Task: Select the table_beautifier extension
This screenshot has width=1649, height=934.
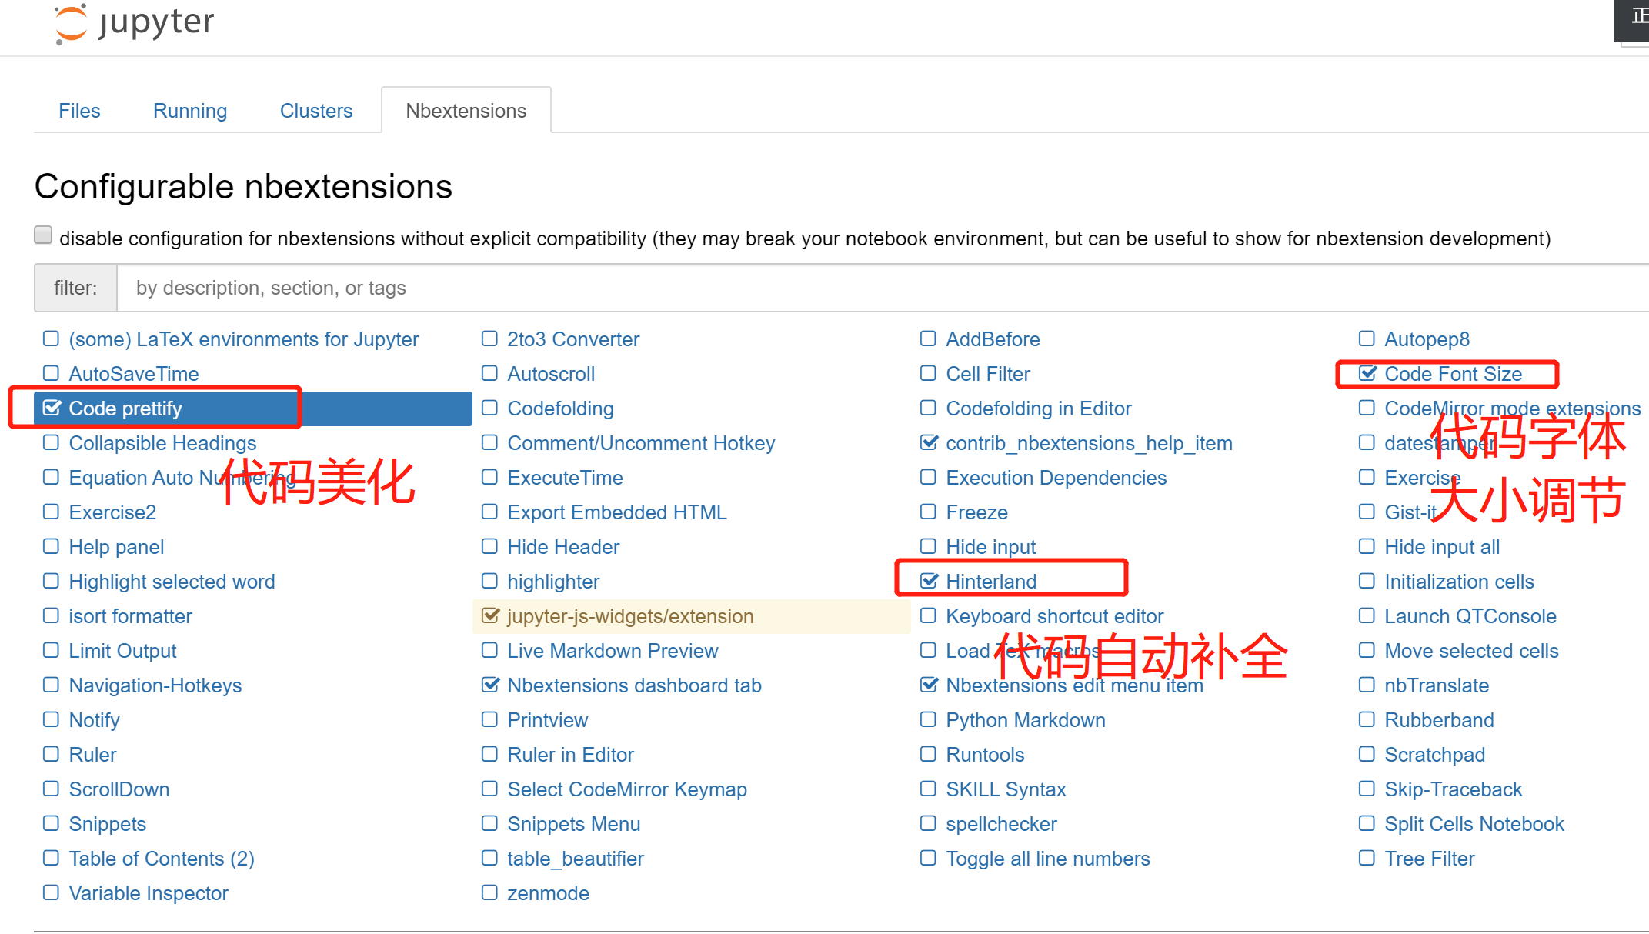Action: (x=576, y=859)
